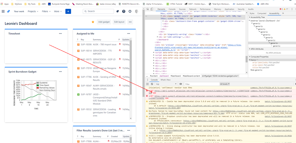Click the Add gadget button
This screenshot has height=143, width=296.
pos(104,22)
